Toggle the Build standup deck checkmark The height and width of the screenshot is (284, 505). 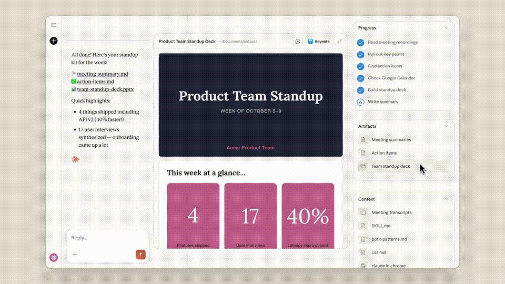360,90
